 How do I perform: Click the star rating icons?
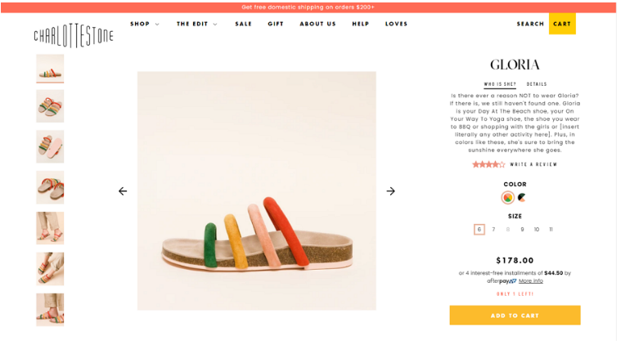488,164
